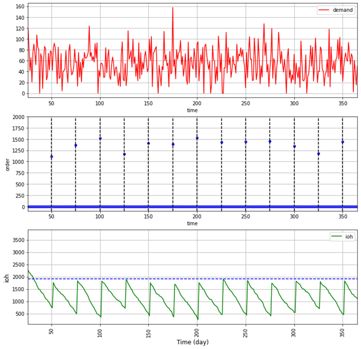This screenshot has width=361, height=349.
Task: Click the blue order dot at time 100
Action: pos(100,138)
